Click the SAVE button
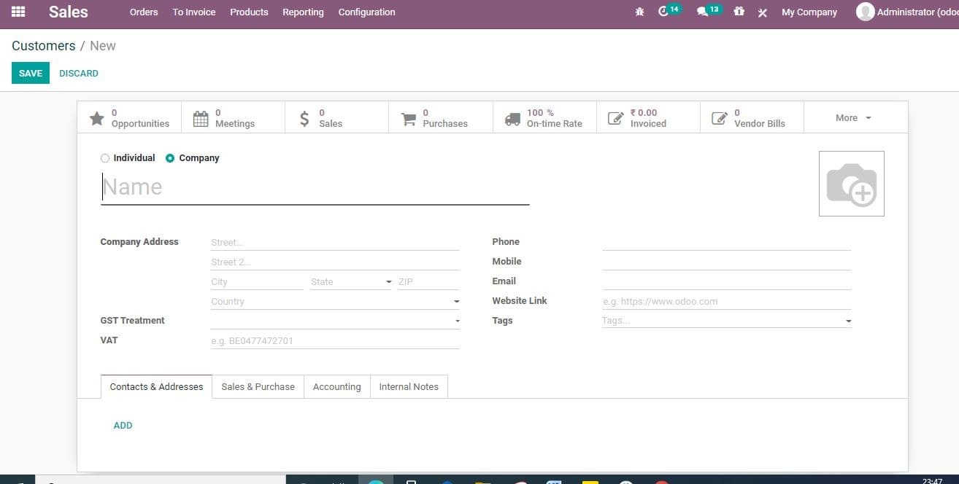Viewport: 959px width, 484px height. tap(30, 73)
